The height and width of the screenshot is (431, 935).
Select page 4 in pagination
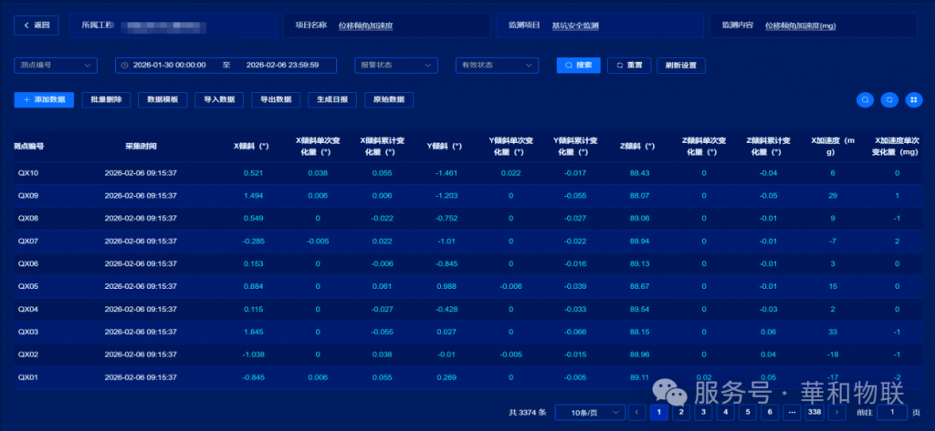[725, 412]
